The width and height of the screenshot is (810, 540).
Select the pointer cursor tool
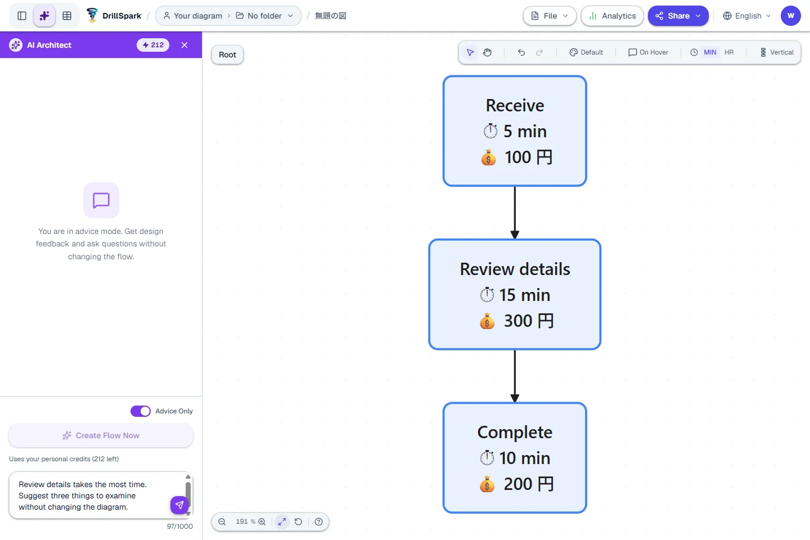470,52
